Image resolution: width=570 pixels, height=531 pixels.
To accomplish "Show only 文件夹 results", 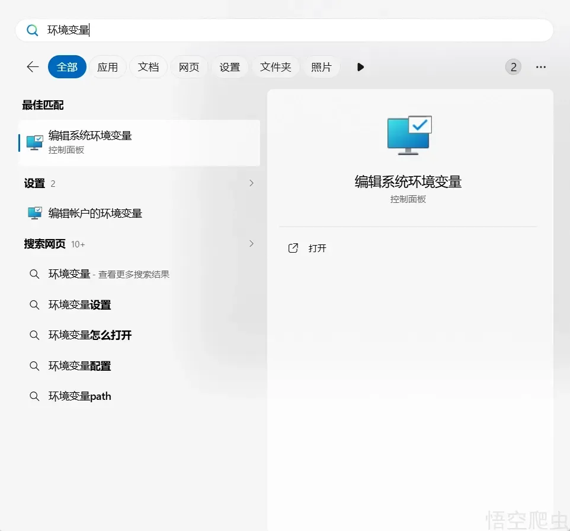I will click(x=276, y=67).
